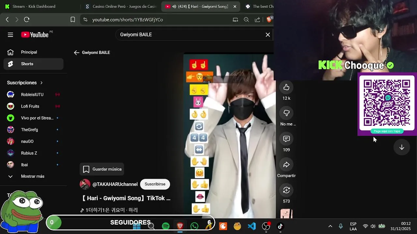Image resolution: width=417 pixels, height=234 pixels.
Task: Click the youtube.com/shorts URL address
Action: pos(127,19)
